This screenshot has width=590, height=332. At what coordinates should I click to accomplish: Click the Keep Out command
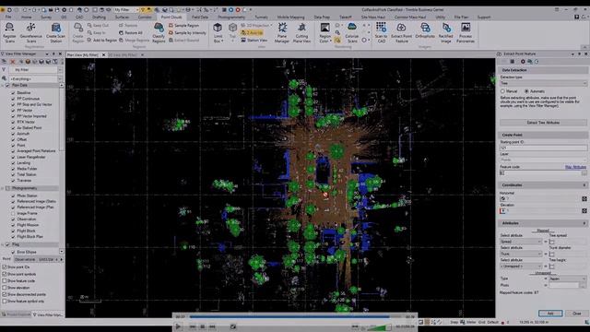click(x=98, y=25)
